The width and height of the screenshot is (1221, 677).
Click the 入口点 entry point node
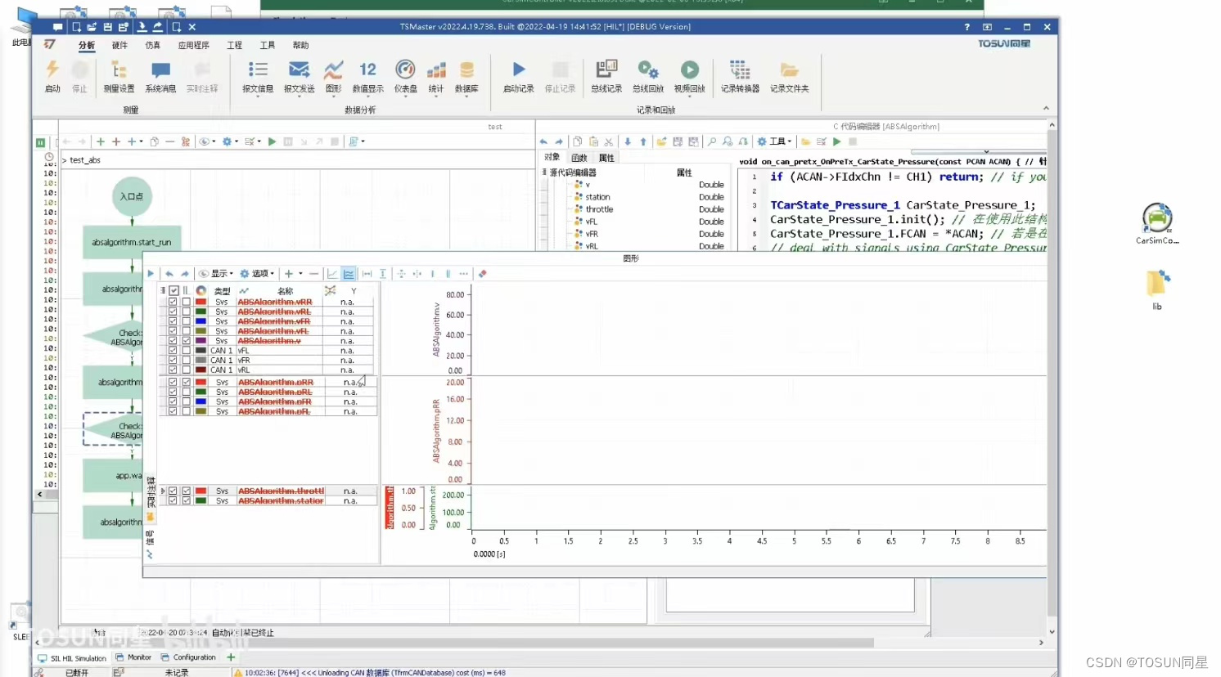tap(132, 196)
